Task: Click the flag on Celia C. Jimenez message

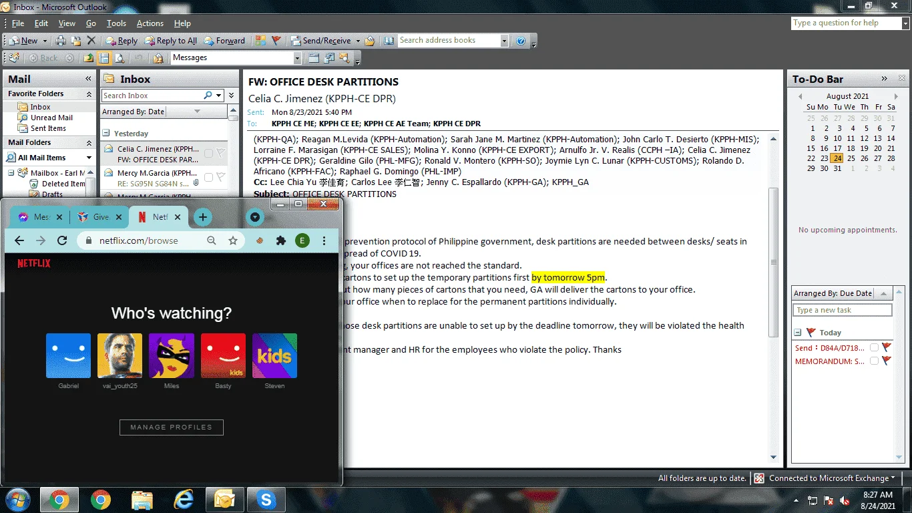Action: click(x=221, y=154)
